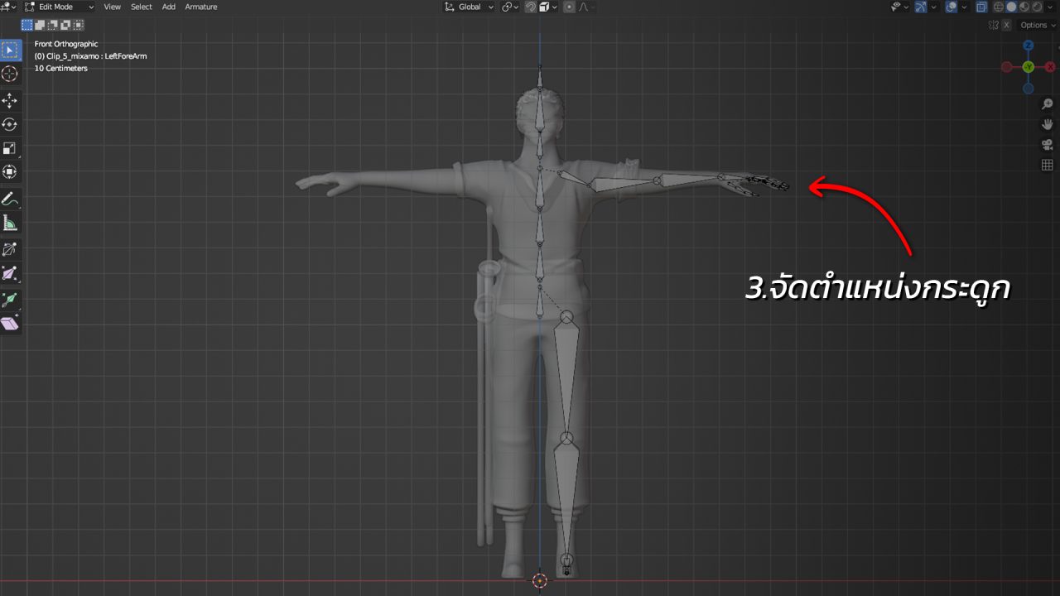
Task: Open the Global transform orientation dropdown
Action: coord(469,7)
